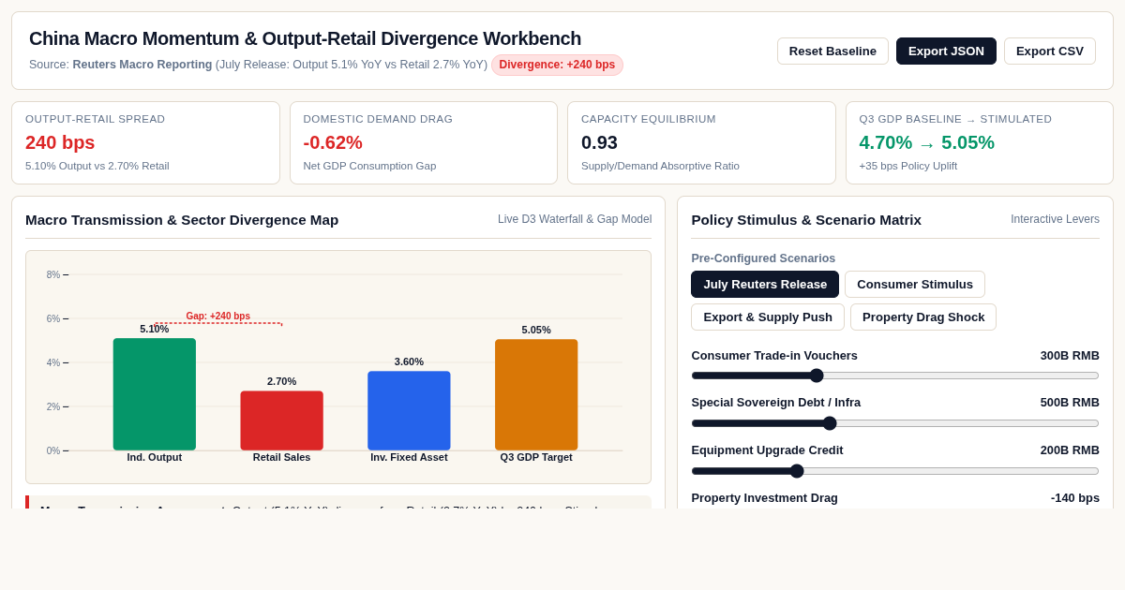1125x590 pixels.
Task: Click the blue Inv. Fixed Asset bar
Action: (409, 410)
